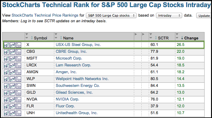Open the point-and-figure icon for GILD

click(18, 93)
